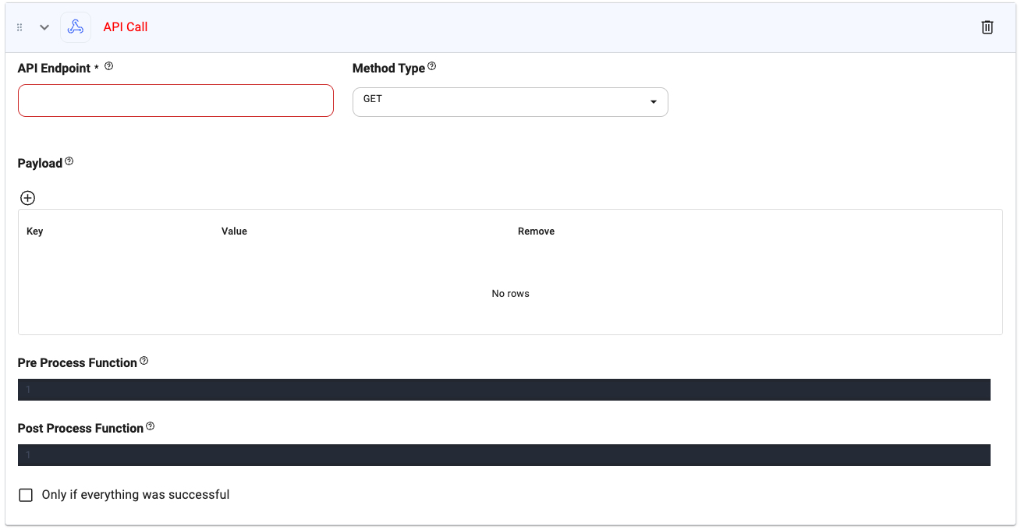The height and width of the screenshot is (530, 1021).
Task: Click the API Call title label
Action: tap(126, 26)
